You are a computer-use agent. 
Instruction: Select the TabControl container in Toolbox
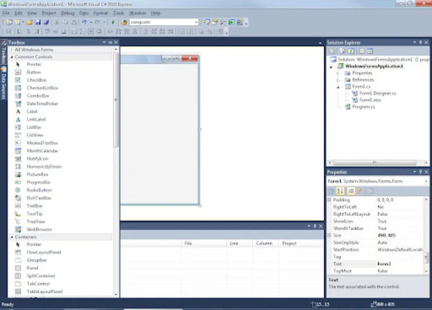click(x=38, y=284)
